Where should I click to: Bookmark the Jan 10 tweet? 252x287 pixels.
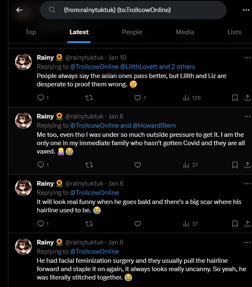pos(235,98)
